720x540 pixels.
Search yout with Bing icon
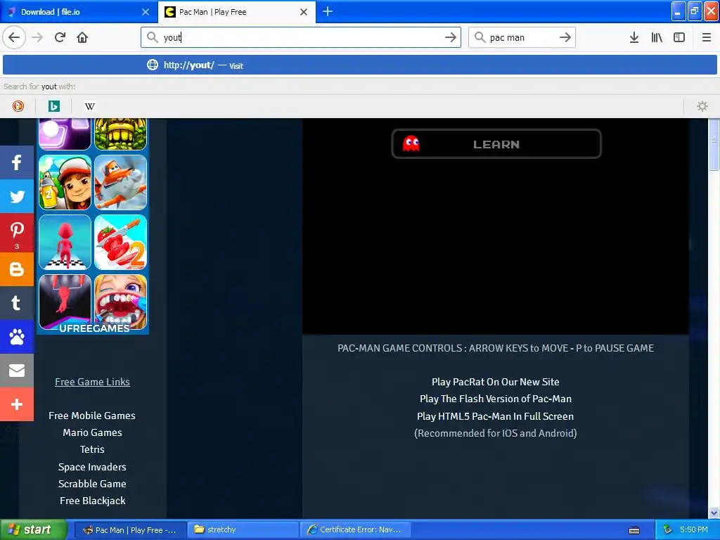click(53, 106)
